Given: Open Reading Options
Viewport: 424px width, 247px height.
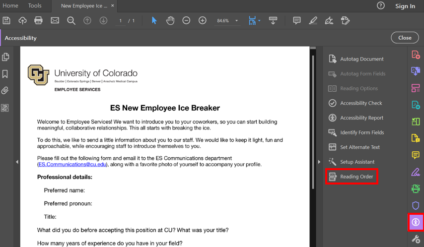Looking at the screenshot, I should [353, 88].
